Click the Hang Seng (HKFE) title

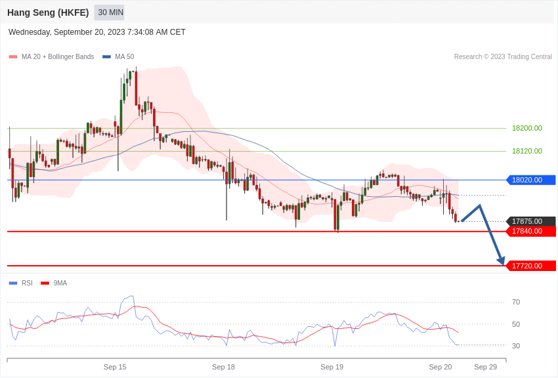click(x=48, y=12)
